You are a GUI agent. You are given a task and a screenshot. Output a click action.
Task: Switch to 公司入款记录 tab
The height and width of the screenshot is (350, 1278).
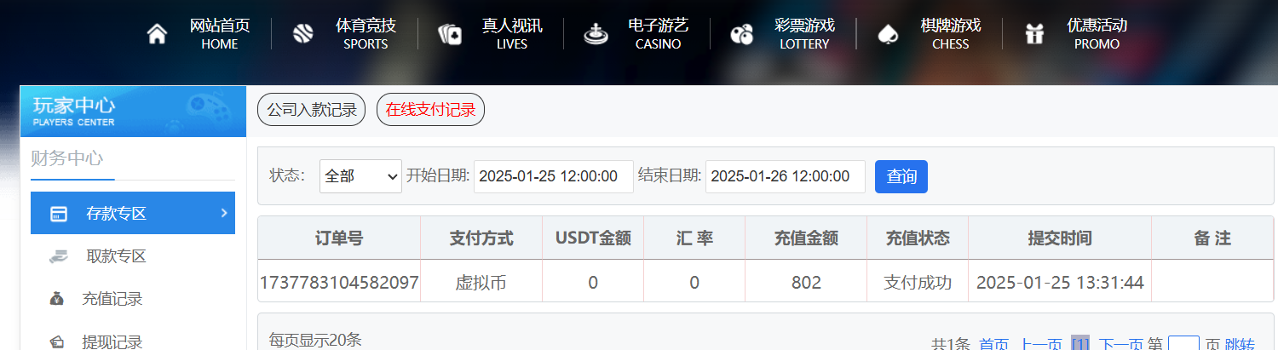[x=312, y=110]
